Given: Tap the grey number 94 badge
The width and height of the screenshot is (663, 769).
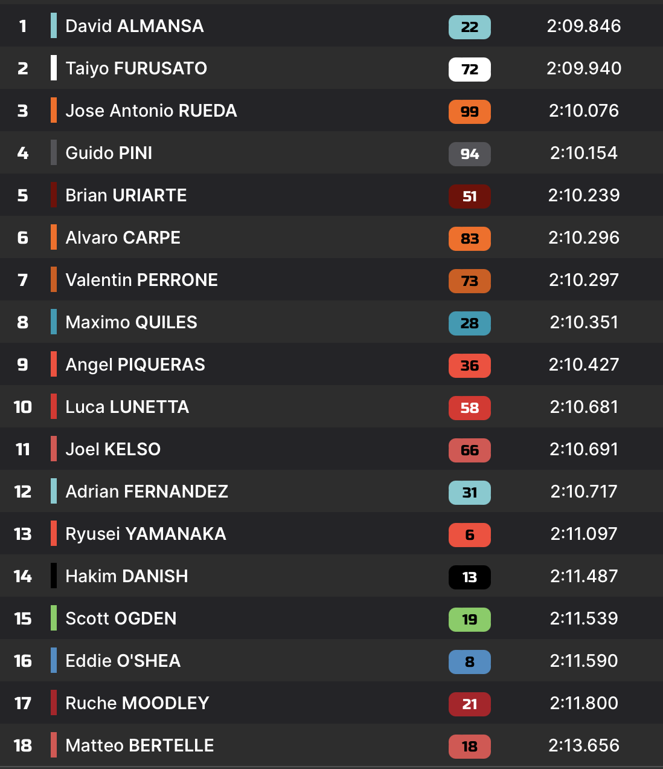Looking at the screenshot, I should coord(469,154).
